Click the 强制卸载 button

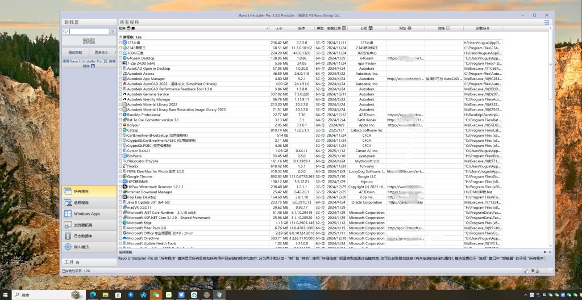click(x=76, y=53)
